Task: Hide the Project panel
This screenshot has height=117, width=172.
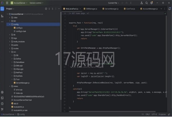Action: click(59, 9)
